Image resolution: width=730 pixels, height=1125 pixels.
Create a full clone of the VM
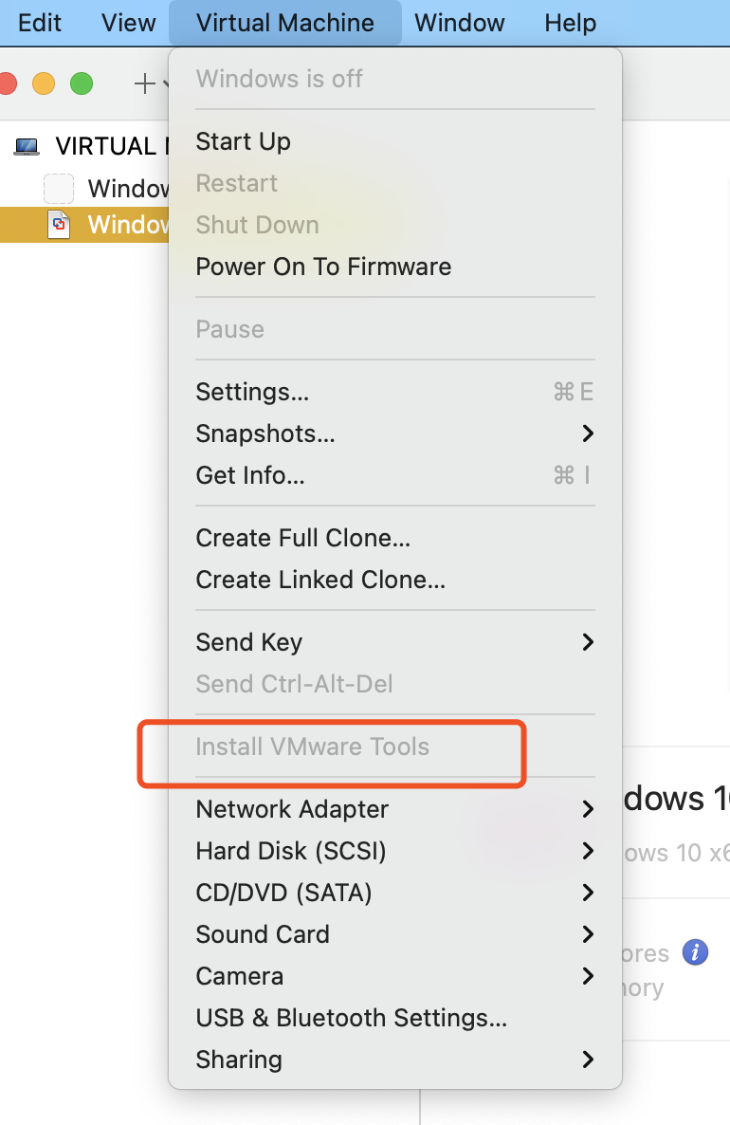[301, 538]
